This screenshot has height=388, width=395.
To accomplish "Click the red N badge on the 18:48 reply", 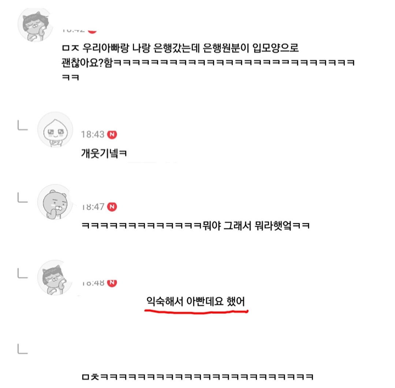I will 112,283.
